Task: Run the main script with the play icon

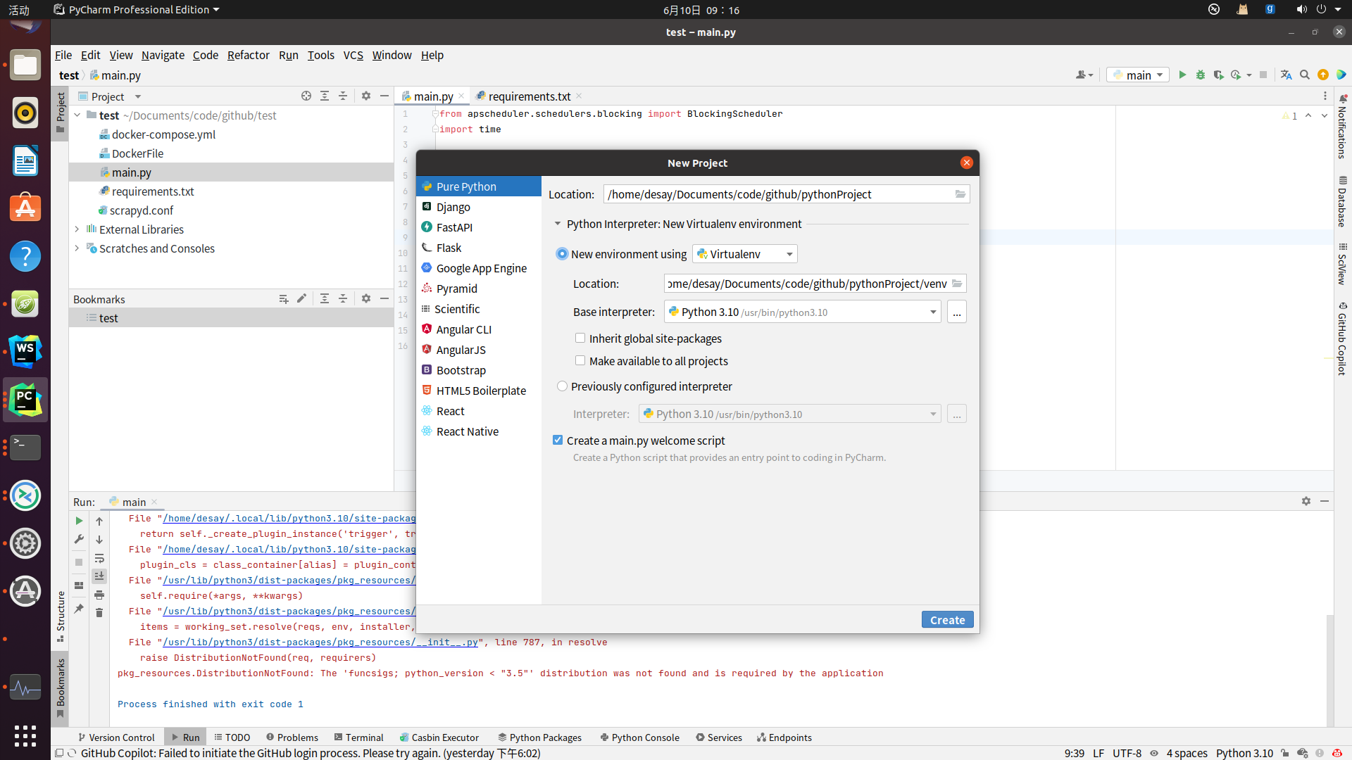Action: point(1182,75)
